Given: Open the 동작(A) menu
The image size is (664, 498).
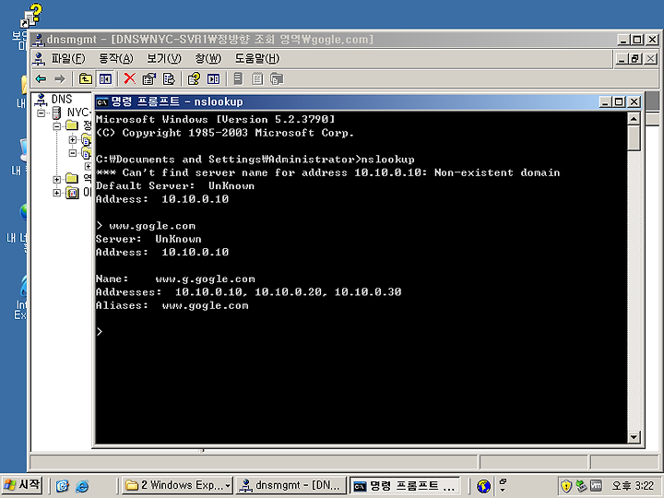Looking at the screenshot, I should point(115,59).
